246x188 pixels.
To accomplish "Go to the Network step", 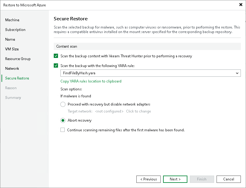I will click(x=12, y=69).
